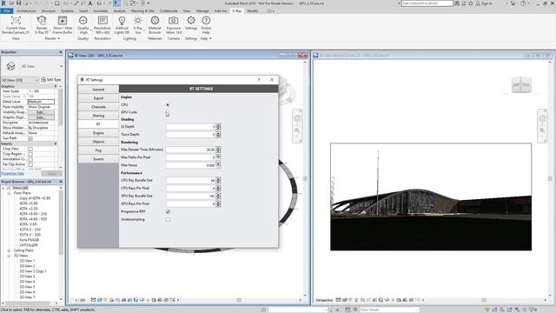Expand the Ceiling Plans tree node
Viewport: 556px width, 313px height.
[x=9, y=250]
